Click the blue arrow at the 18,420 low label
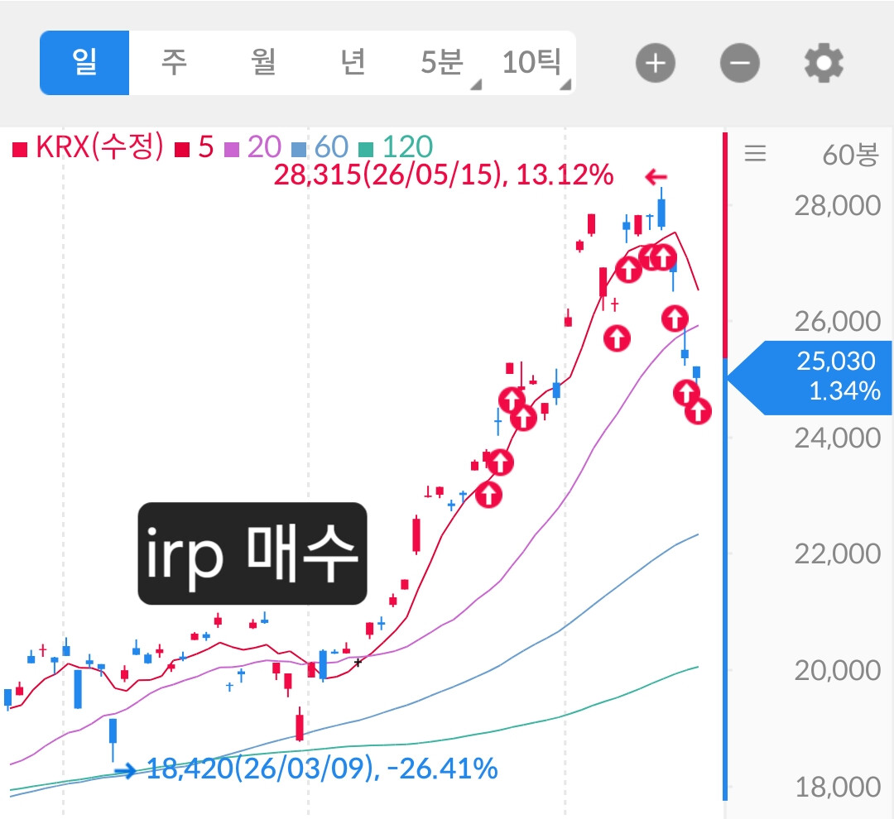The image size is (894, 819). coord(126,772)
